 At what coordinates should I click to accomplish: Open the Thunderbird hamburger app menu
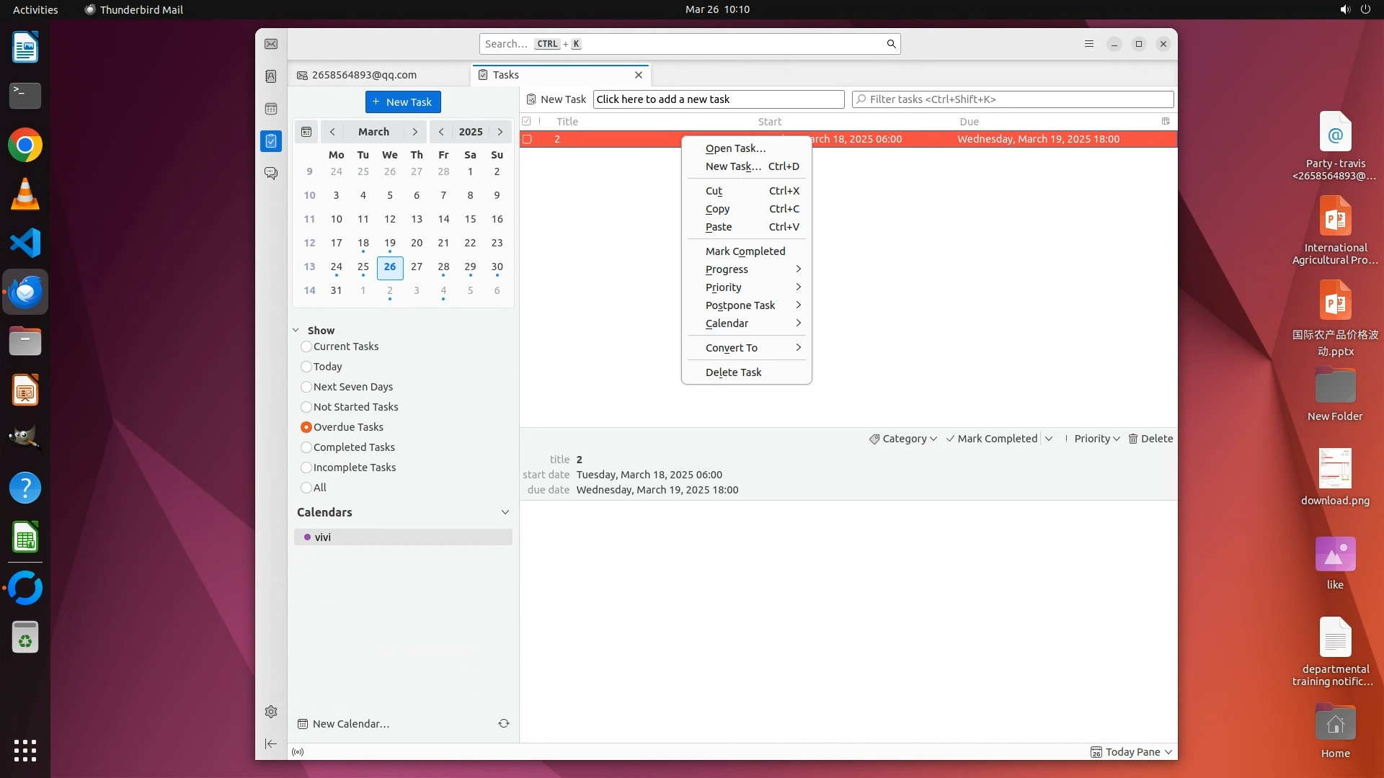tap(1089, 44)
